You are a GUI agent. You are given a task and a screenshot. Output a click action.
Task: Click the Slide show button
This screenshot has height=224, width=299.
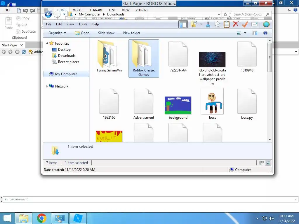[x=106, y=33]
